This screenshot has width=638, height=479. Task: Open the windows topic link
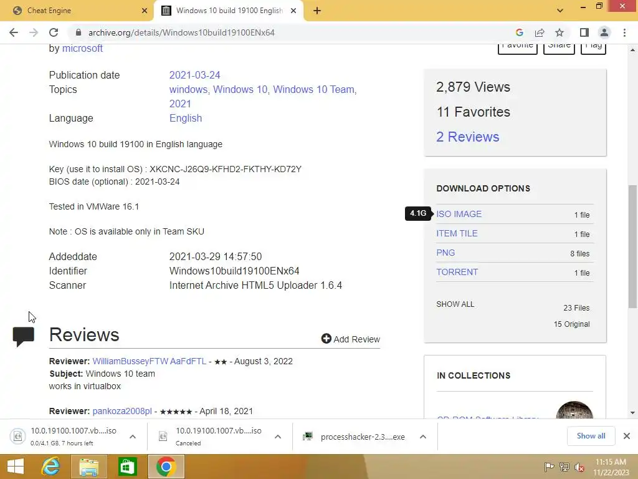[188, 90]
